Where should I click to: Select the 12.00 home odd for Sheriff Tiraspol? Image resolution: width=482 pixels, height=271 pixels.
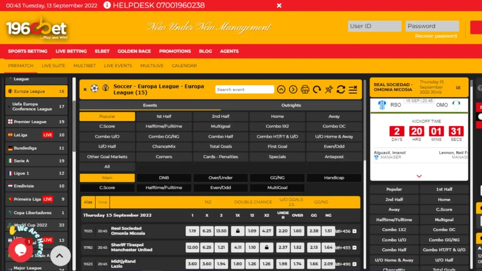point(192,247)
